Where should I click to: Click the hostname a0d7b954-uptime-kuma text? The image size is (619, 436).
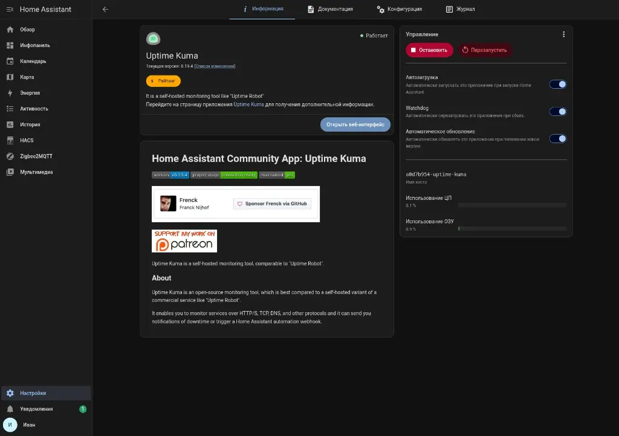(436, 175)
